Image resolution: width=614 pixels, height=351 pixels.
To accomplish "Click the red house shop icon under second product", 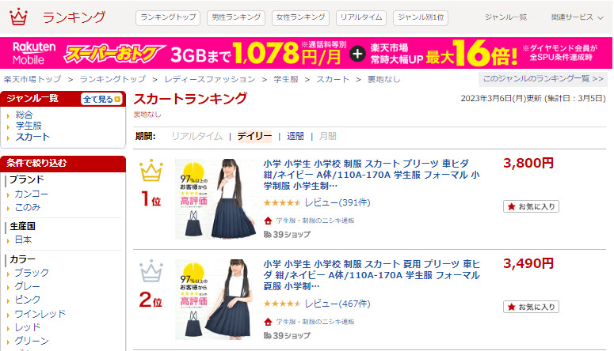I will pyautogui.click(x=268, y=322).
